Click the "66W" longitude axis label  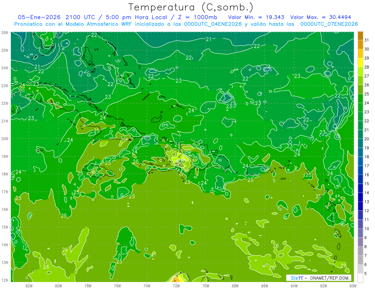point(264,285)
